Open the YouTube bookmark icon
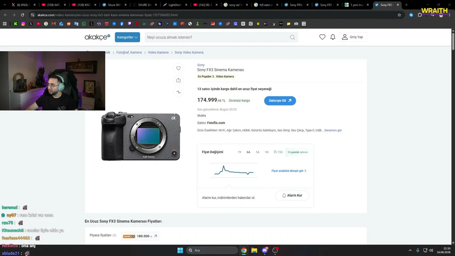 38,24
